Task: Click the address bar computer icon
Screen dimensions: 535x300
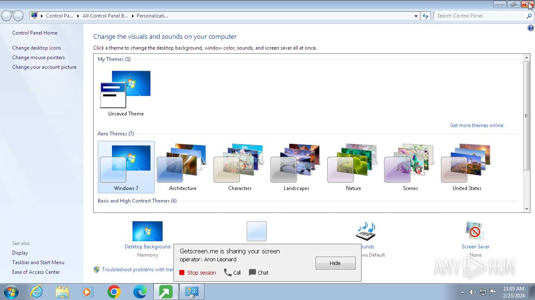Action: [x=34, y=16]
